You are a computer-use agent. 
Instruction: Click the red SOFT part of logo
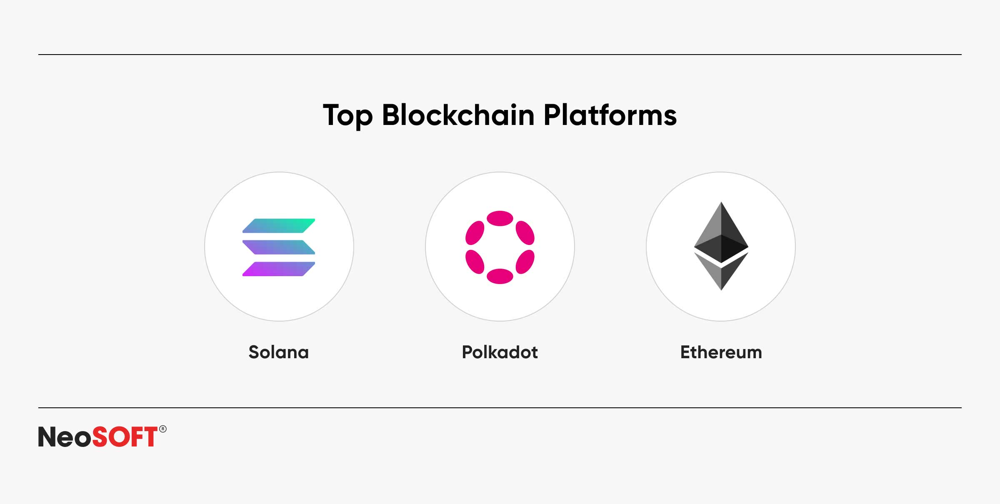click(125, 437)
